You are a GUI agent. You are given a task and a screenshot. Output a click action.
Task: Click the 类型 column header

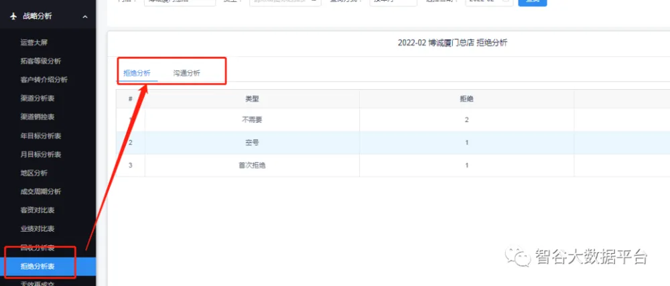point(252,98)
